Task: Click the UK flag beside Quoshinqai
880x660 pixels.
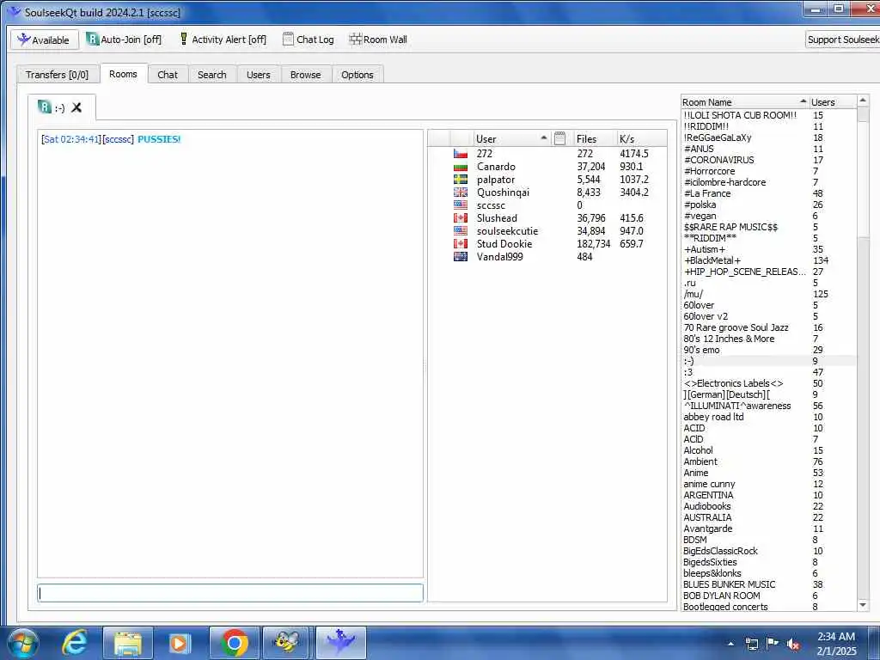Action: [x=461, y=192]
